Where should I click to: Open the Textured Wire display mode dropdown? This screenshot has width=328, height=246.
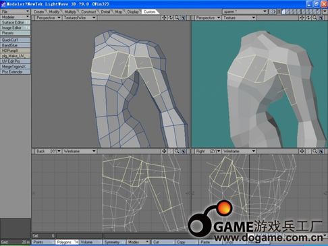80,18
